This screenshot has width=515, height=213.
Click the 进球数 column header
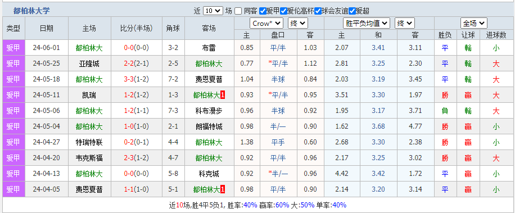(496, 35)
